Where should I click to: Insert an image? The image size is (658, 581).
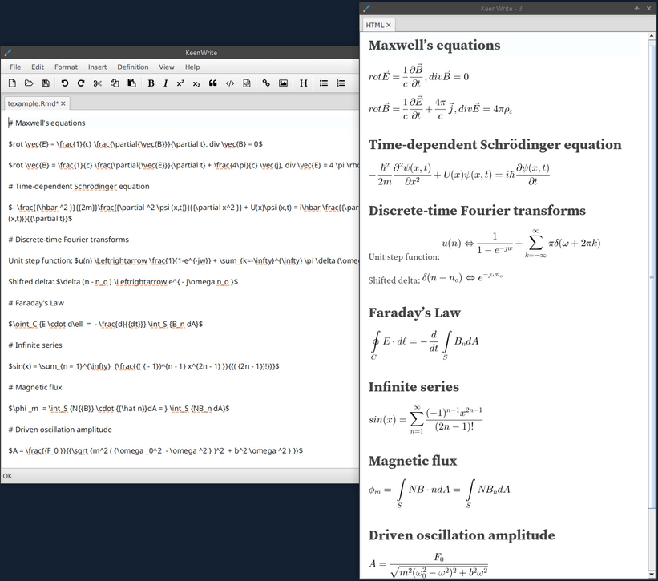coord(283,83)
